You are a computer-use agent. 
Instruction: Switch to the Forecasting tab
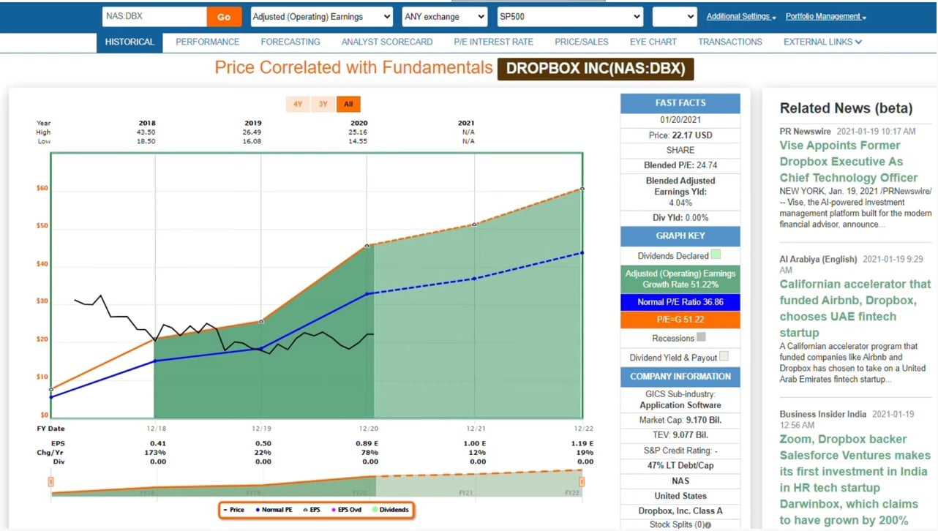tap(290, 42)
